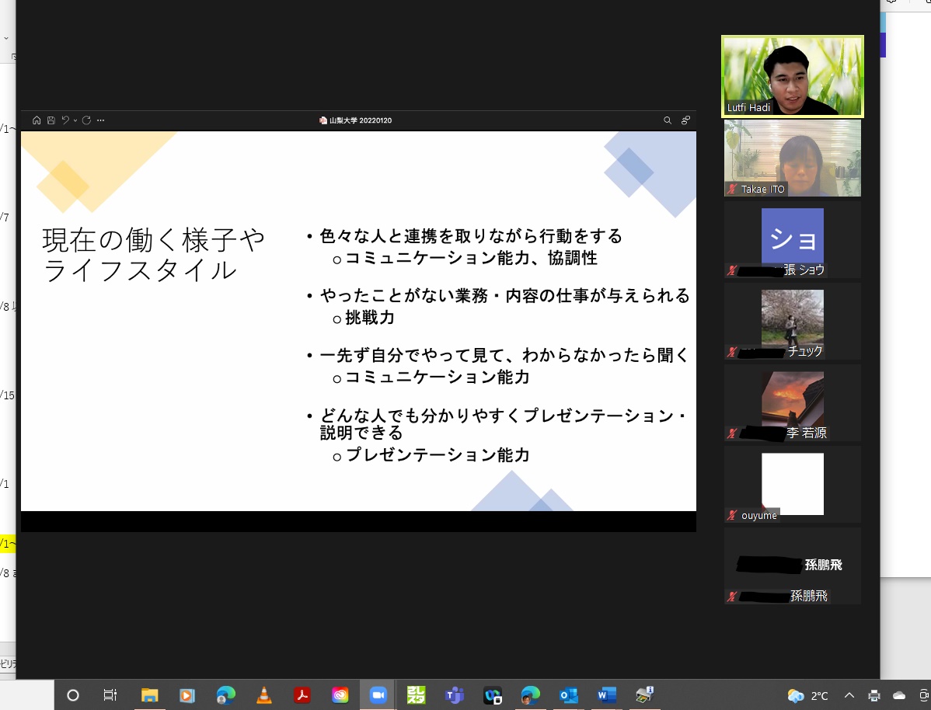Click the Undo arrow in the slide toolbar
Image resolution: width=931 pixels, height=710 pixels.
point(65,120)
